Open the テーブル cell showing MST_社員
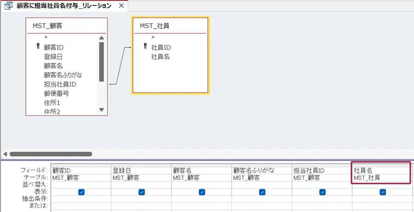 point(380,178)
